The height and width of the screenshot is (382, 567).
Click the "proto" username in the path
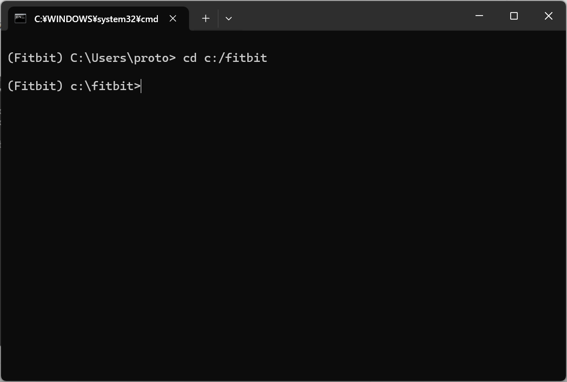click(x=151, y=58)
